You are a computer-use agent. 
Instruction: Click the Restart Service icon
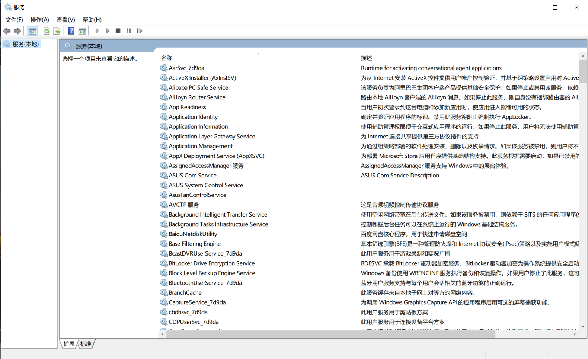140,31
